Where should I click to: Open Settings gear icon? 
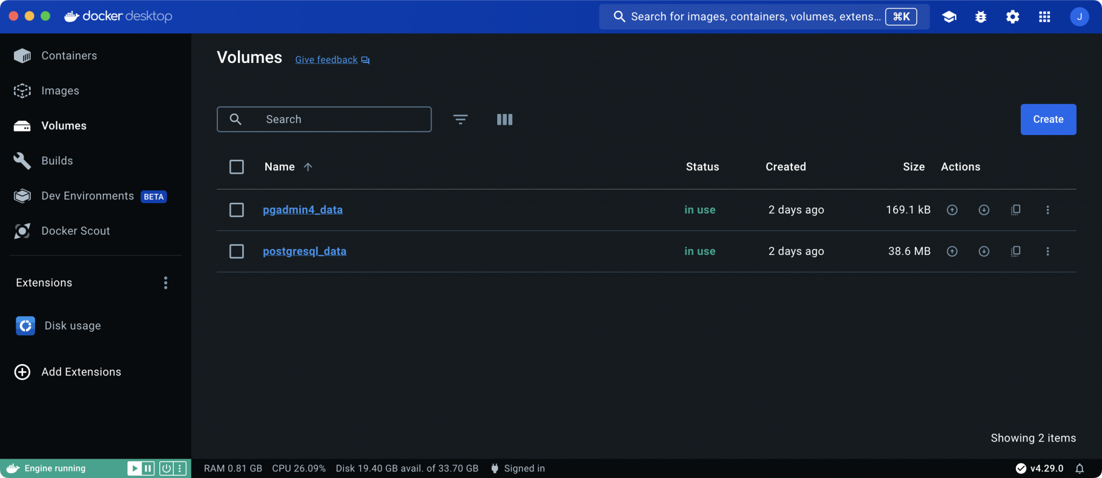(x=1013, y=17)
